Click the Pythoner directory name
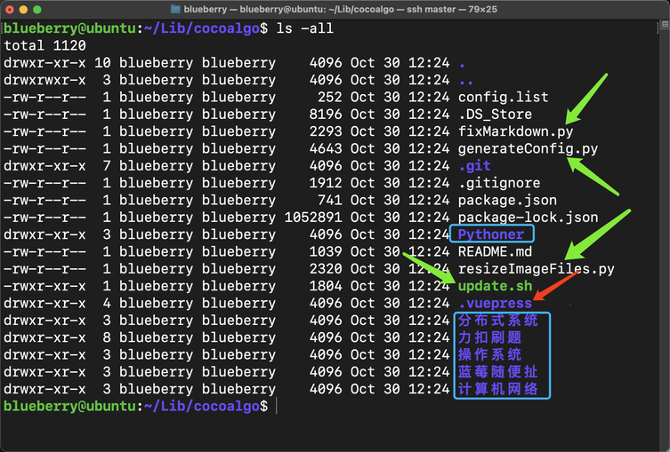This screenshot has width=670, height=452. 491,234
